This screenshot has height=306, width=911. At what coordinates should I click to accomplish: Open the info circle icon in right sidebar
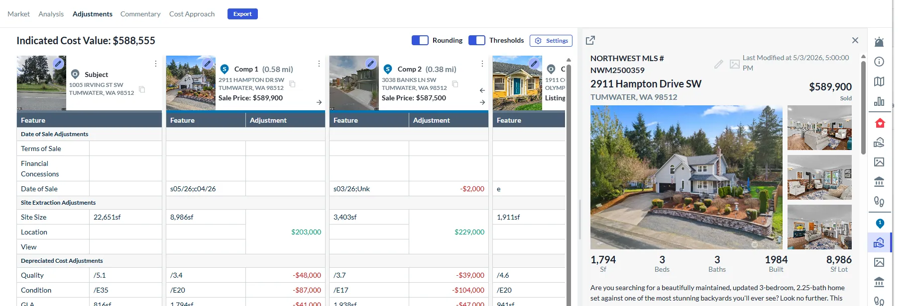[x=879, y=62]
